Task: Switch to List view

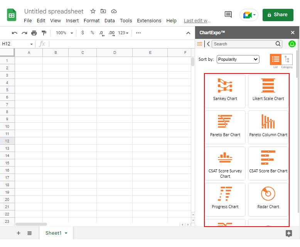Action: click(275, 59)
